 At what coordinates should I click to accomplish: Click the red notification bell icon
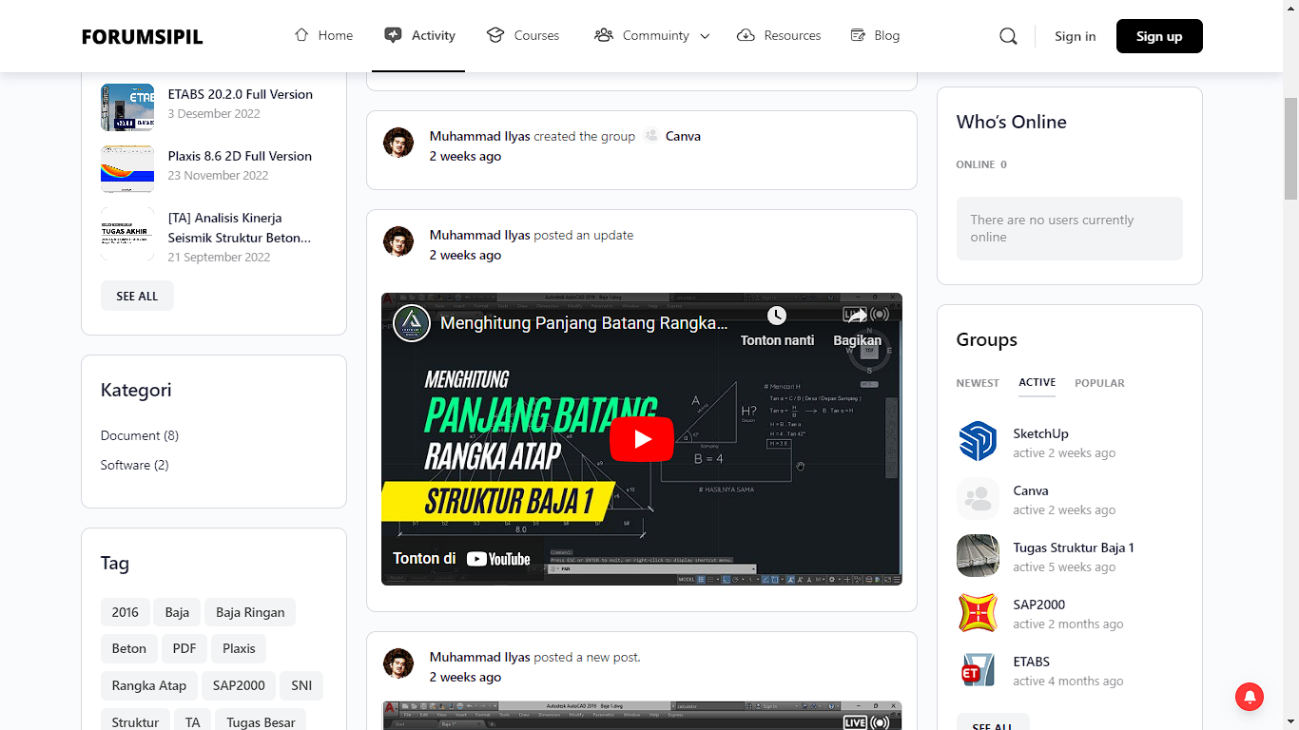click(x=1250, y=697)
